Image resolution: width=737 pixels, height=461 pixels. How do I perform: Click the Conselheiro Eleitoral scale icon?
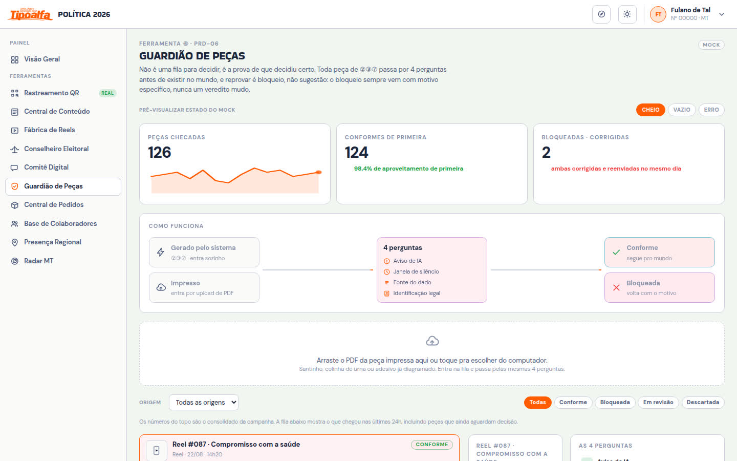(14, 149)
